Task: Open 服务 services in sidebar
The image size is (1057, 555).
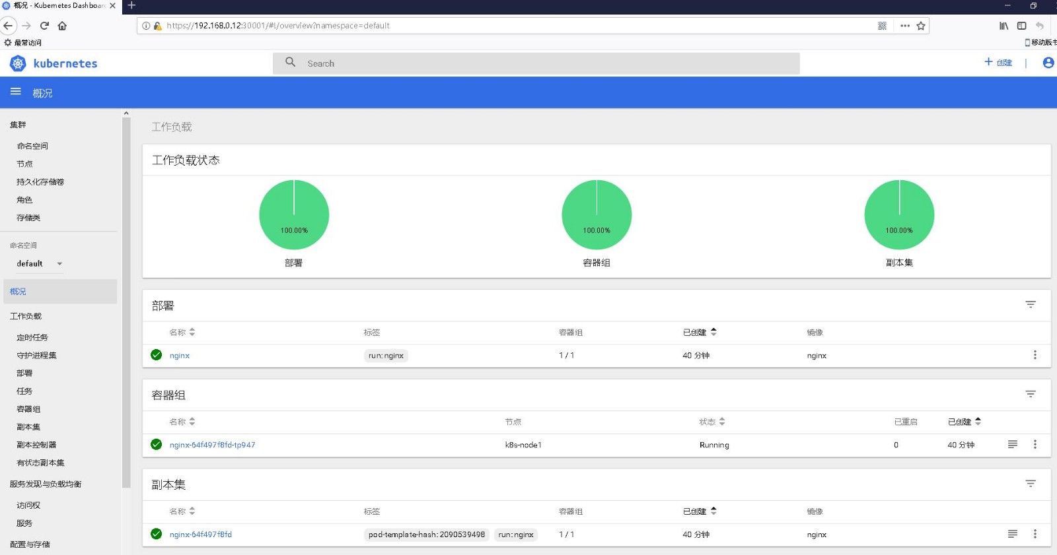Action: coord(24,523)
